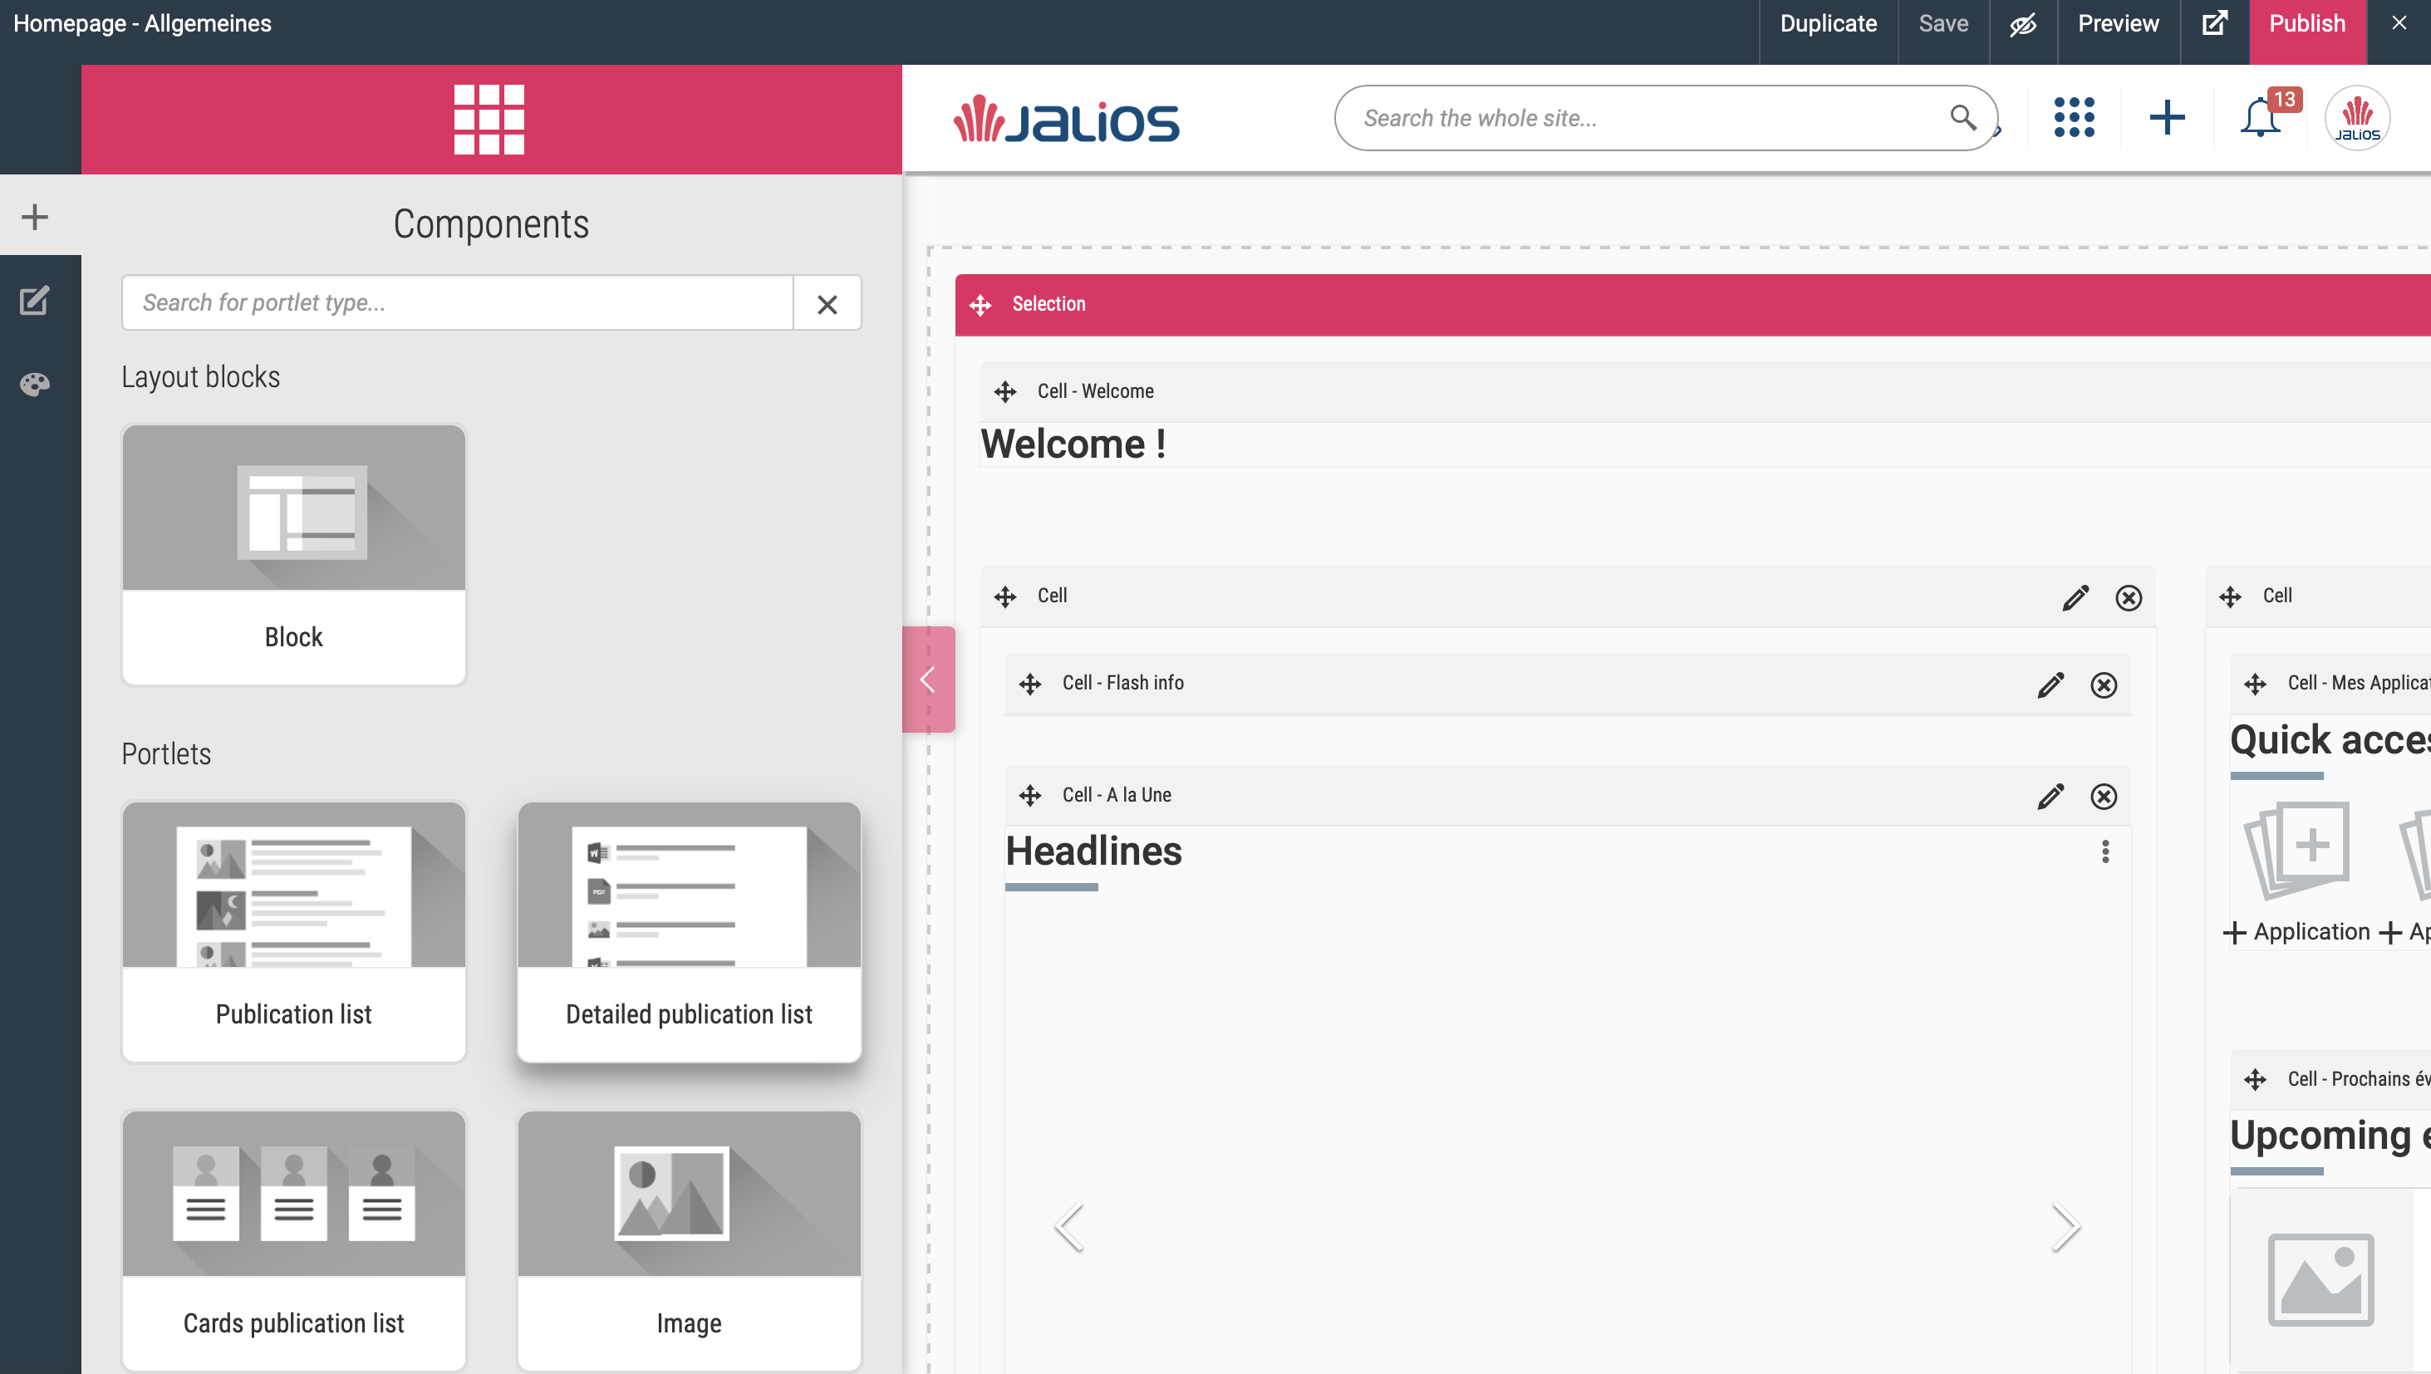2431x1374 pixels.
Task: Click the Duplicate button
Action: pos(1828,23)
